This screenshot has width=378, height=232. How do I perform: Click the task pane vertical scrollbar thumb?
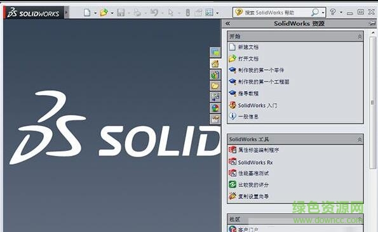tap(373, 103)
